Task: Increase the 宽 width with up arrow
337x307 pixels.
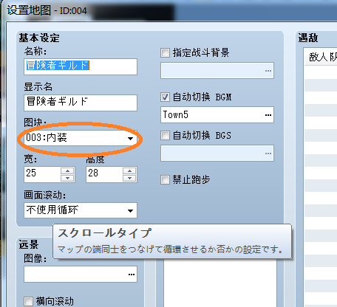Action: [67, 170]
